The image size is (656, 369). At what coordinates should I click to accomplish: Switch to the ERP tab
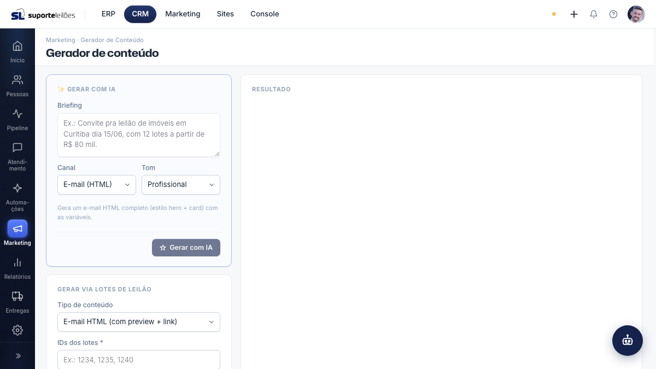[x=108, y=14]
